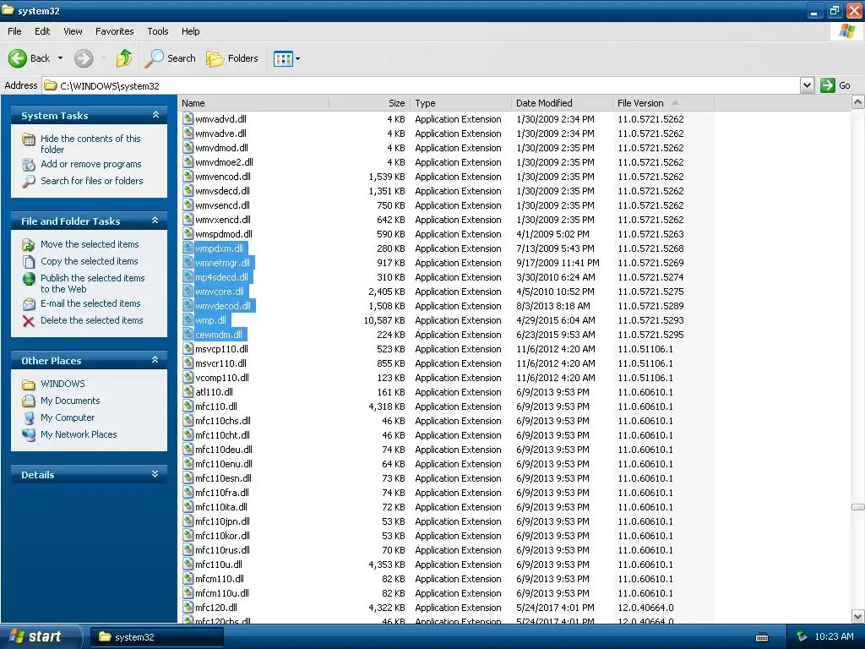Open the Favorites menu
The height and width of the screenshot is (649, 865).
click(x=114, y=31)
